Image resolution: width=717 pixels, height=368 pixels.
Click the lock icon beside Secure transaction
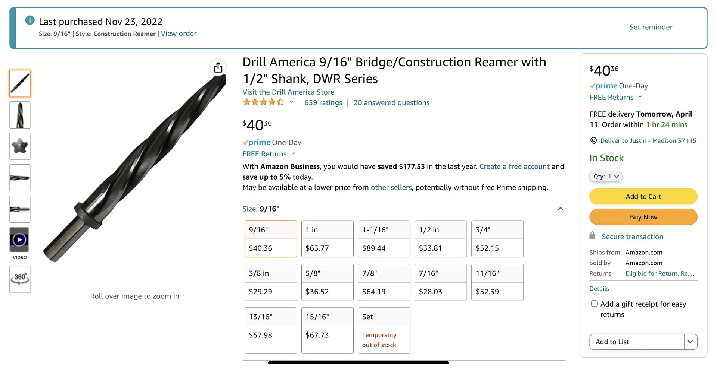tap(592, 236)
